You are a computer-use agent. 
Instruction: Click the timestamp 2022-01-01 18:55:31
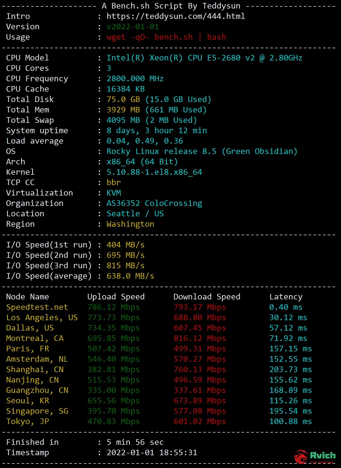[x=152, y=453]
